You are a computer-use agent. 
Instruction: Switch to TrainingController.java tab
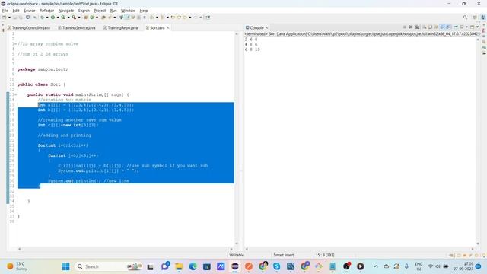(x=29, y=27)
